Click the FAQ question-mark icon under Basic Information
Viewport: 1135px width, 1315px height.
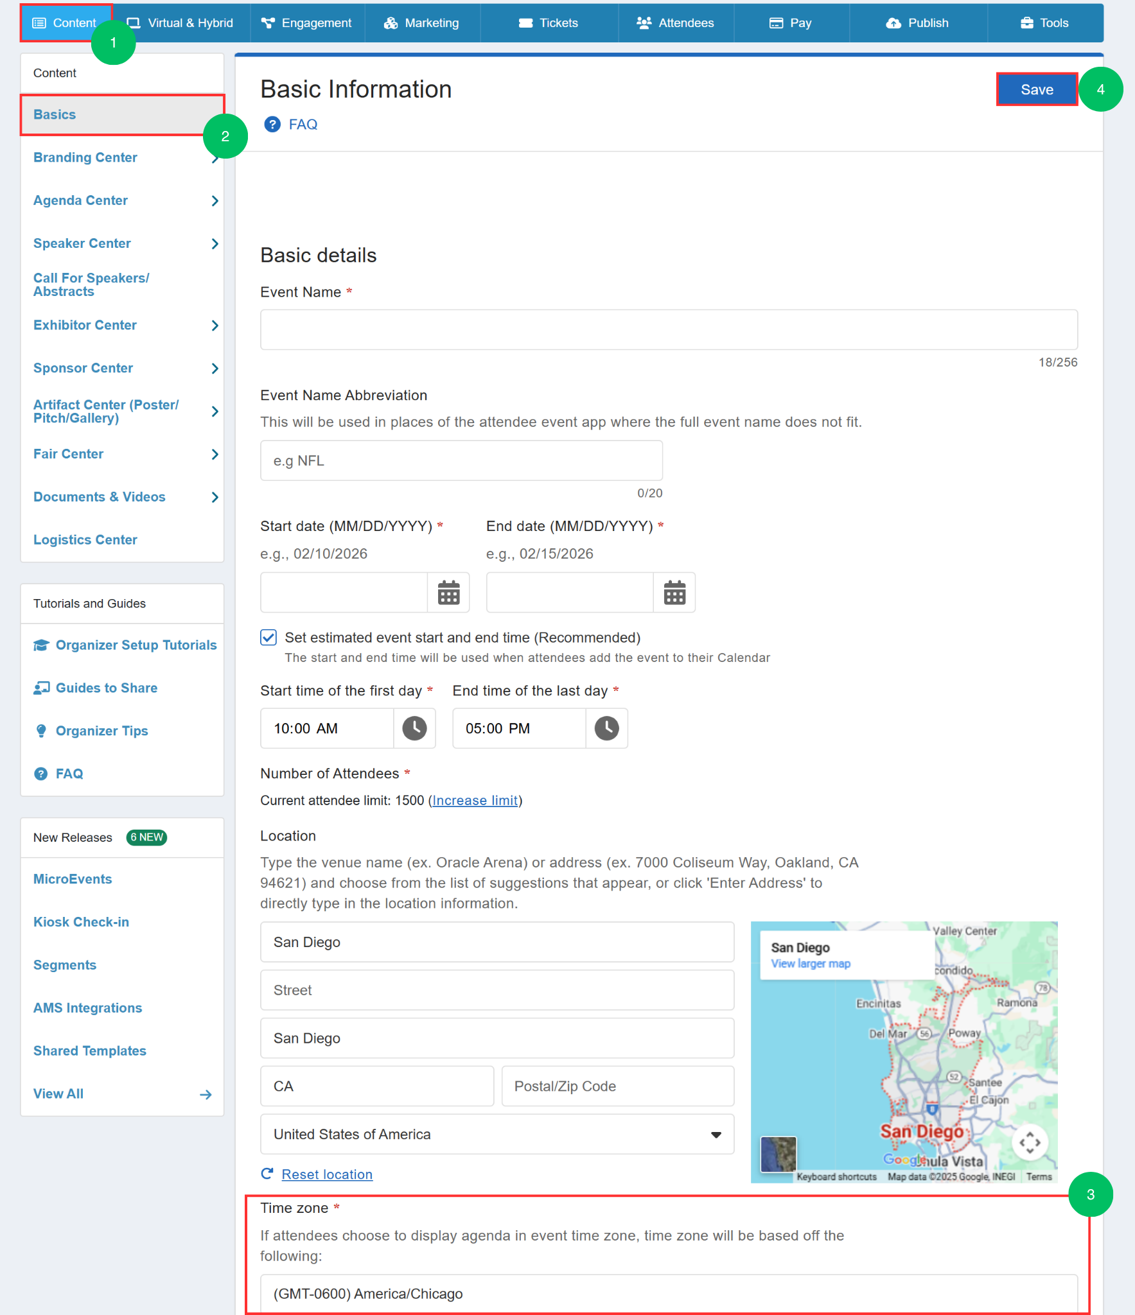272,125
